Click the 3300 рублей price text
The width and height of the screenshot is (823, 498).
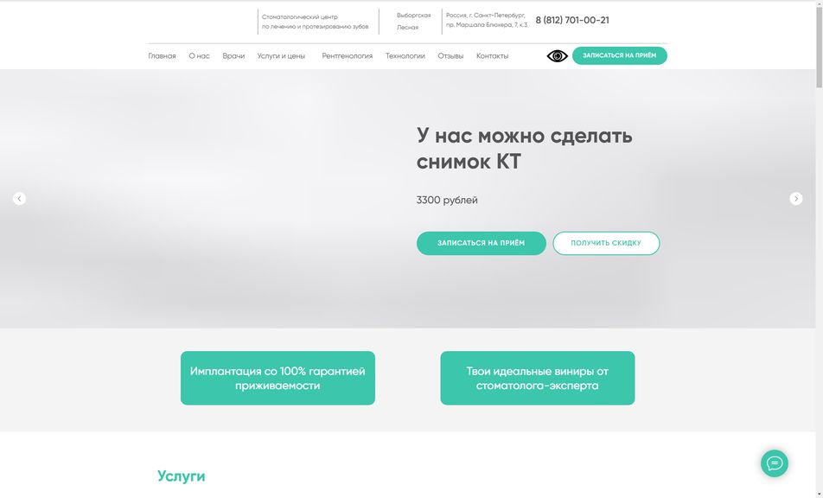[447, 200]
